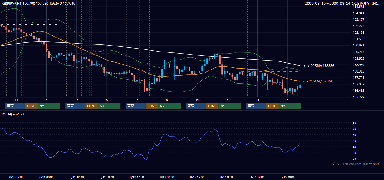Click price axis label 161.505
Screen dimensions: 384x180
point(358,39)
